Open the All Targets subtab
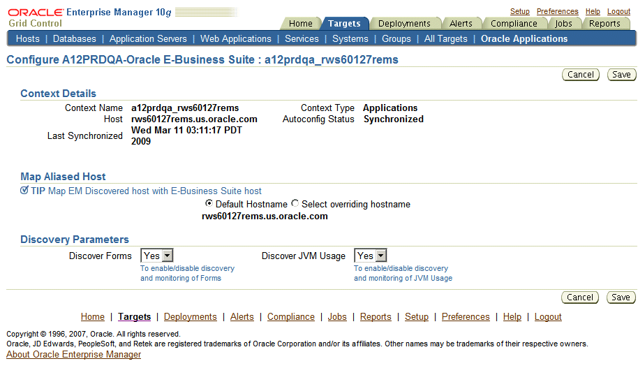 445,38
